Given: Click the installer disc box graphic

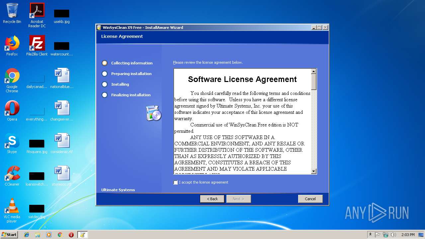Looking at the screenshot, I should 153,113.
